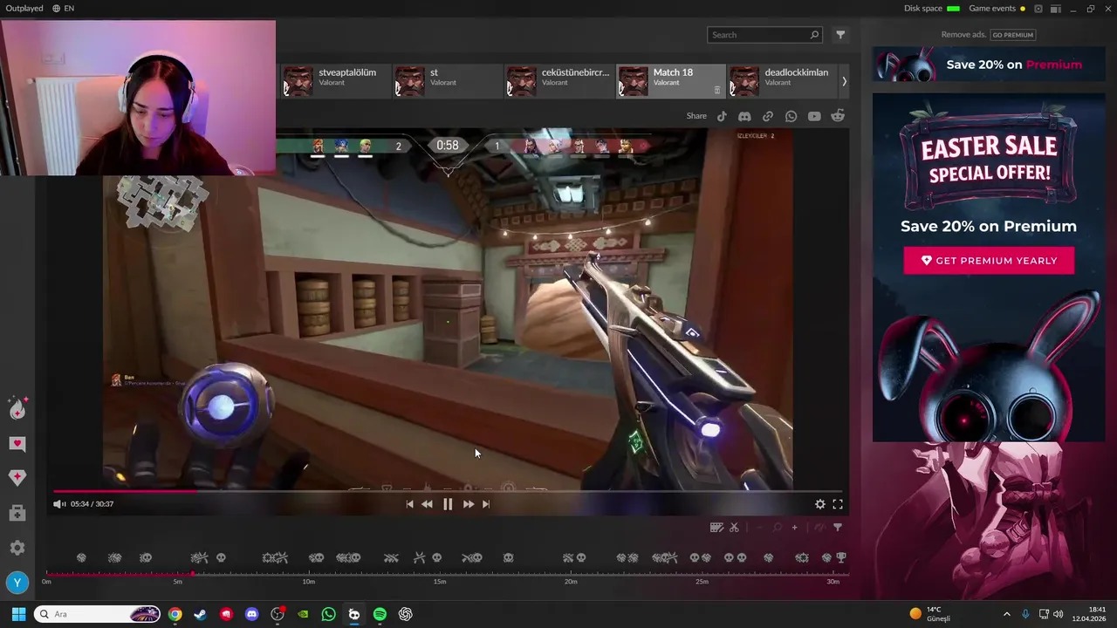Image resolution: width=1117 pixels, height=628 pixels.
Task: Zoom out the timeline with minus
Action: click(759, 528)
